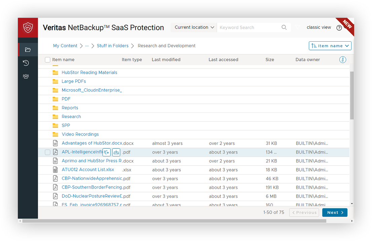Open ATU012 Account List.xlsx file
This screenshot has height=241, width=372.
pyautogui.click(x=88, y=170)
